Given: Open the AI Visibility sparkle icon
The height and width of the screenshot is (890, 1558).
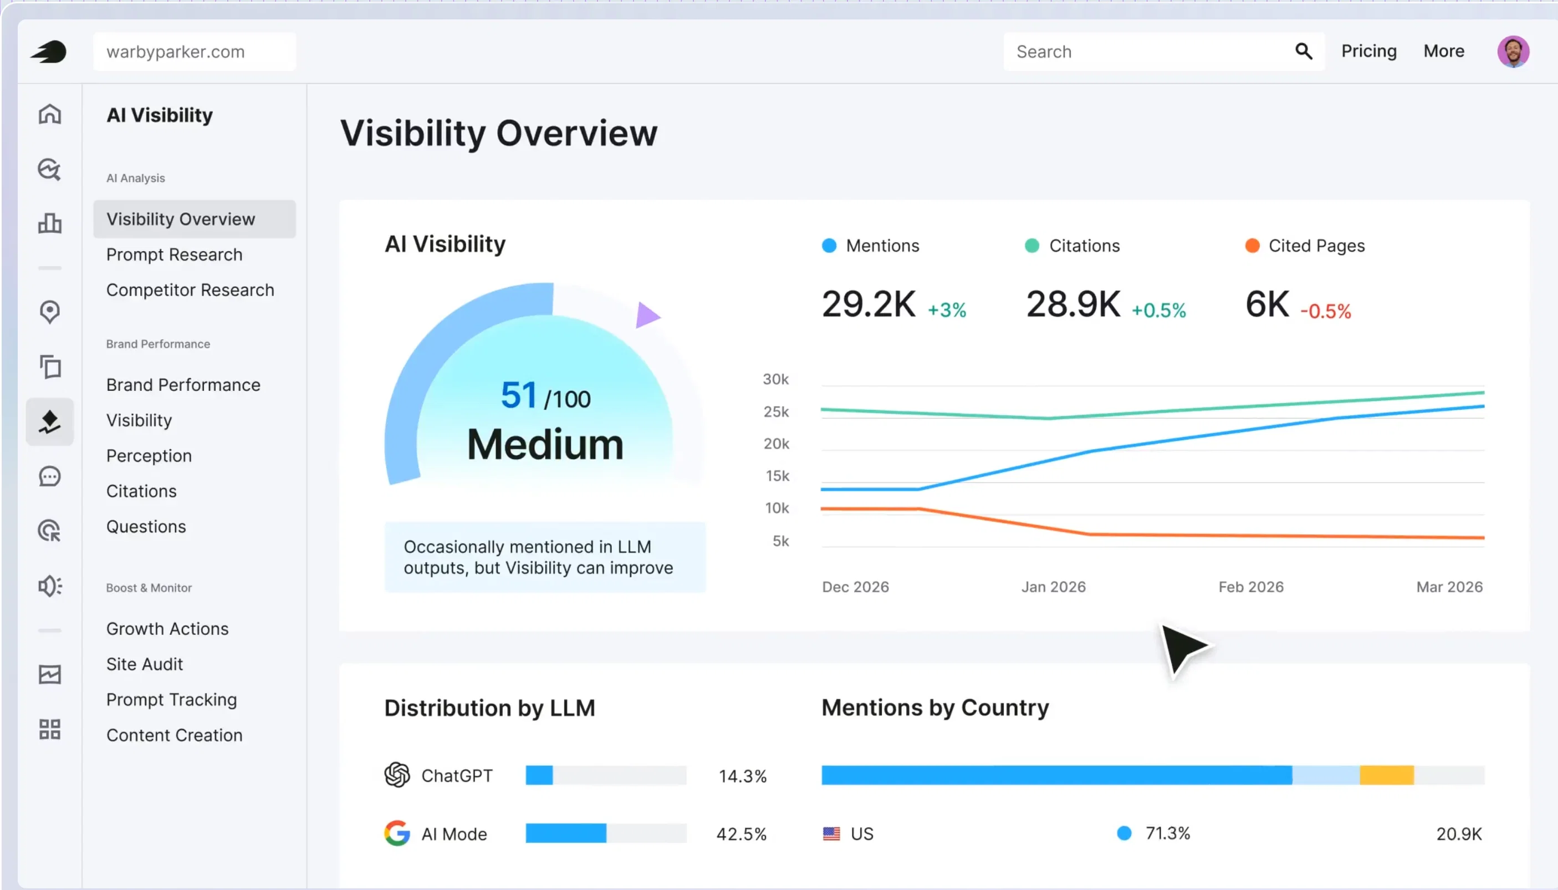Looking at the screenshot, I should (x=49, y=422).
